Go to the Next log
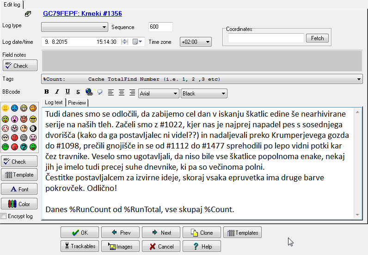 [161, 232]
